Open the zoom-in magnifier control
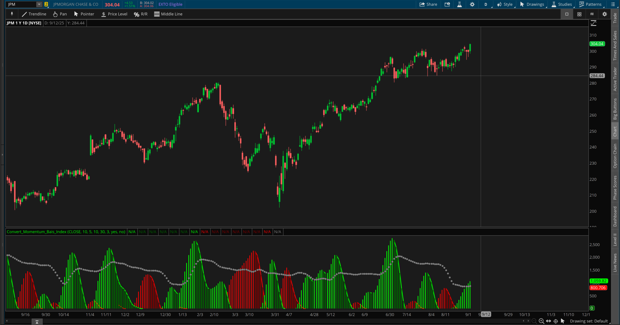This screenshot has width=620, height=325. (541, 321)
